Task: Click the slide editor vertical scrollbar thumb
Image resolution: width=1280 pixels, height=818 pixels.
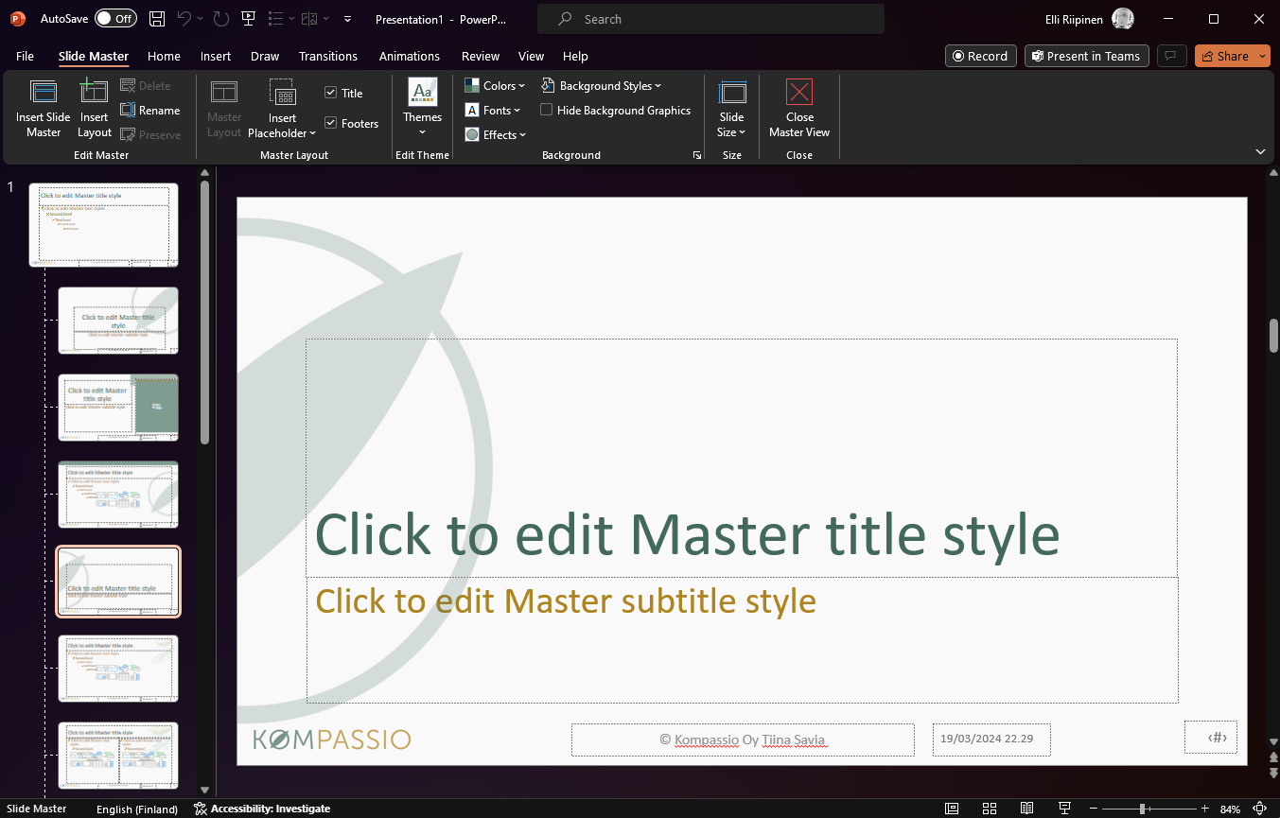Action: tap(1273, 336)
